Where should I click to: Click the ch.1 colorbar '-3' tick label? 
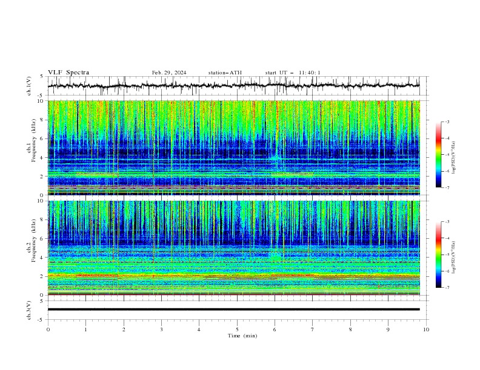click(x=447, y=122)
